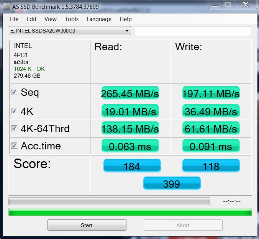Open the Tools menu

[x=72, y=19]
